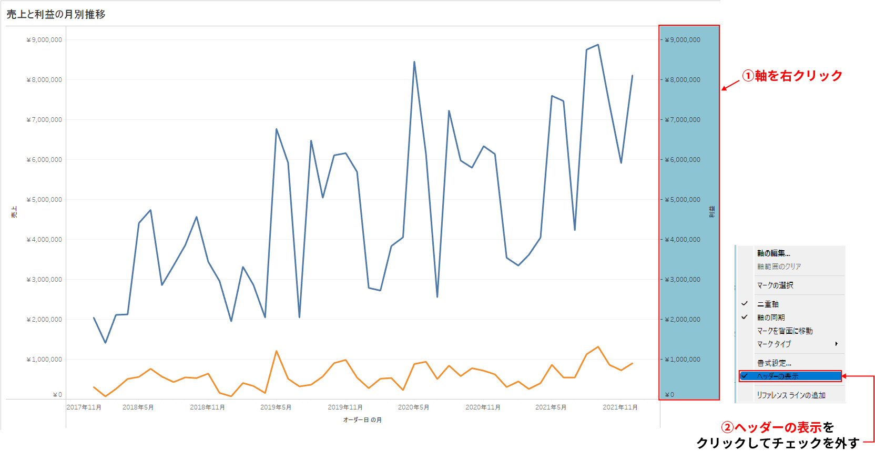
Task: Select リファレンス ラインの追加 menu item
Action: [x=790, y=395]
